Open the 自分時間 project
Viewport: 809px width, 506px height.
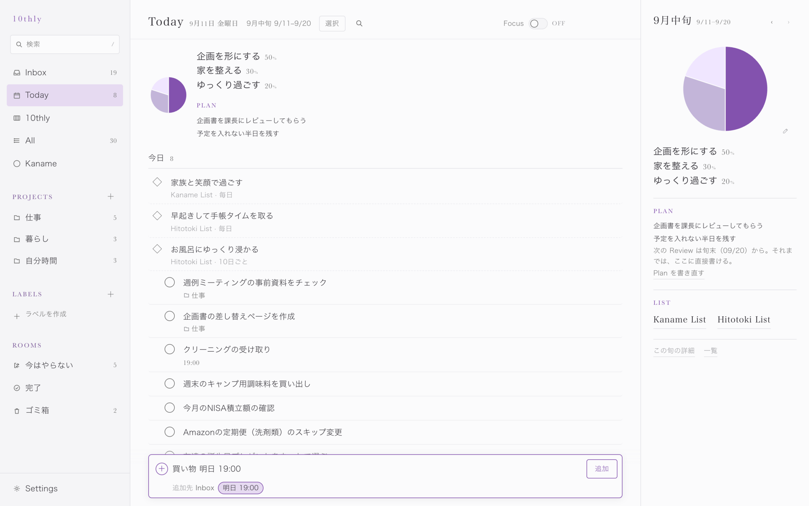click(x=65, y=260)
